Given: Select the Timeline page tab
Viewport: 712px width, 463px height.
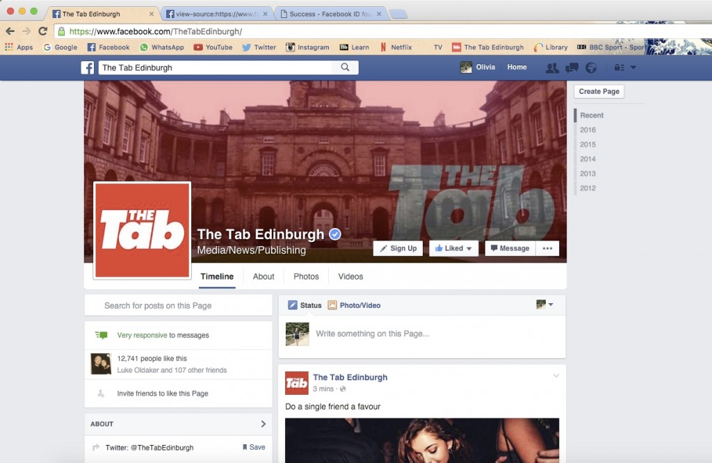Looking at the screenshot, I should [217, 277].
